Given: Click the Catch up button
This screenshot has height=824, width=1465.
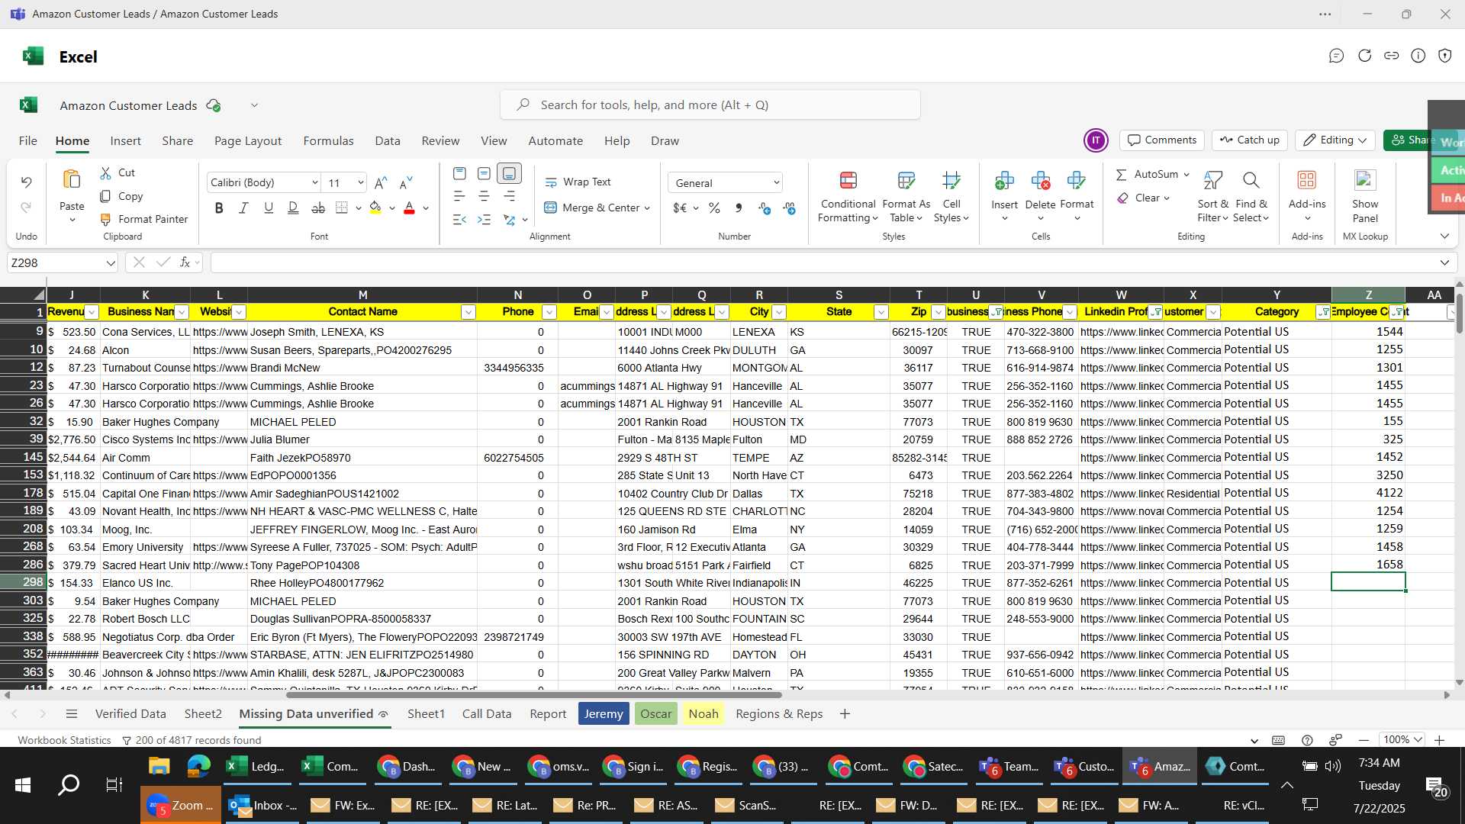Looking at the screenshot, I should 1249,140.
